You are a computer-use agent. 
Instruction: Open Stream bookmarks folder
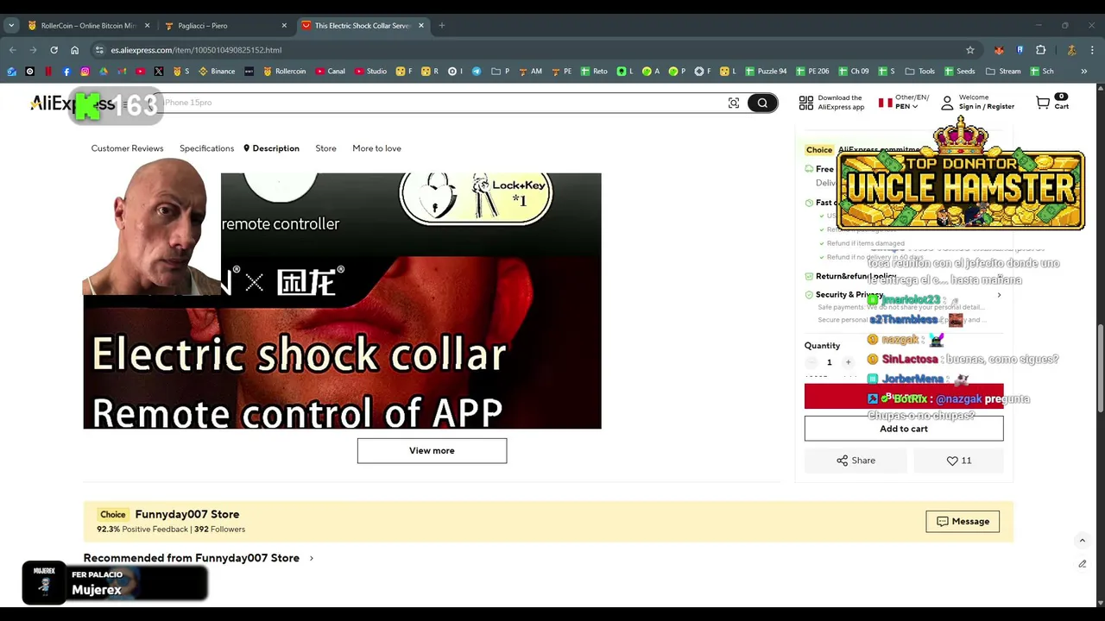(x=1003, y=72)
